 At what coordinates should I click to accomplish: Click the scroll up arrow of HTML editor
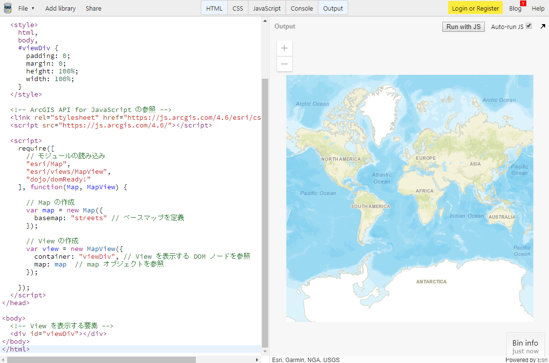[265, 21]
